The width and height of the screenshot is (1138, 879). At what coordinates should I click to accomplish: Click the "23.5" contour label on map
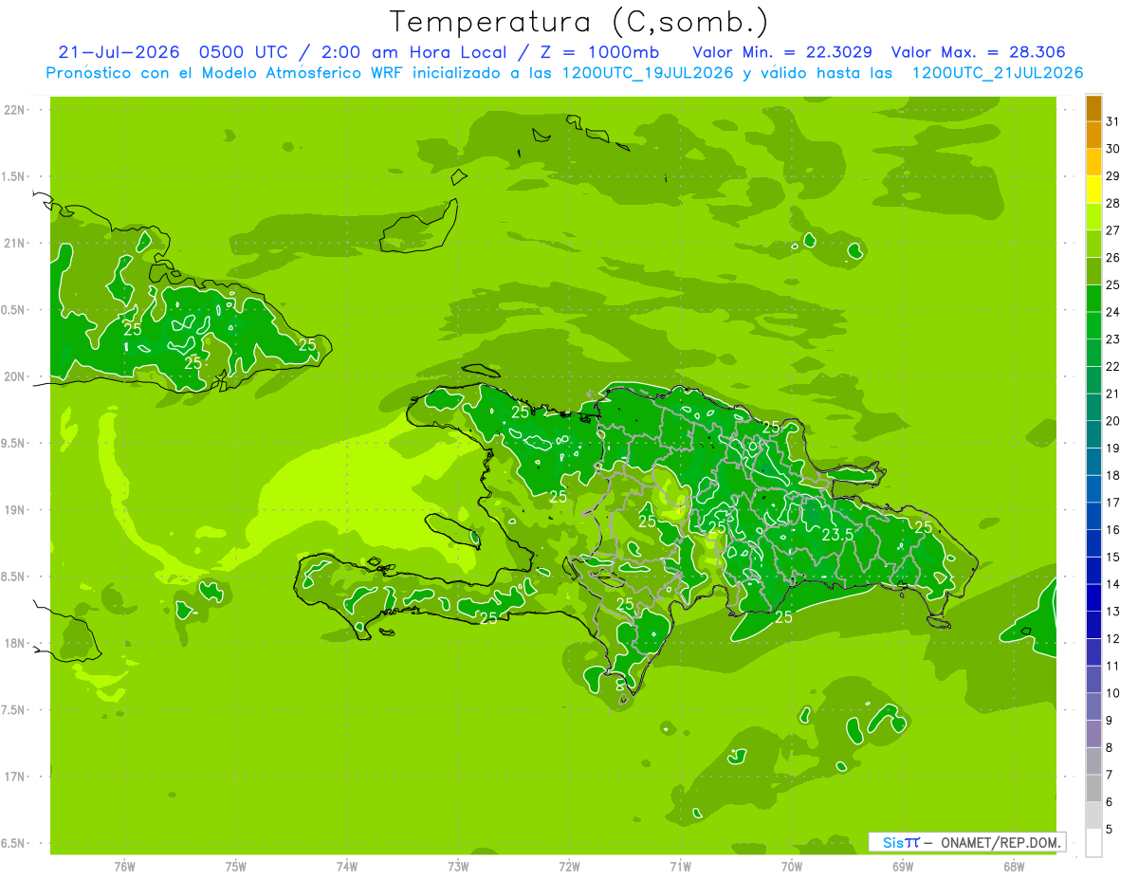pos(836,535)
